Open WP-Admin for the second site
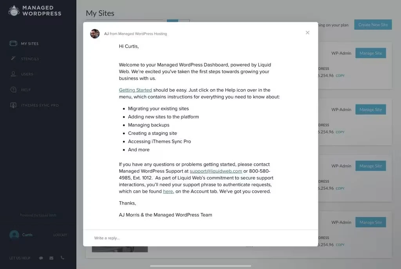This screenshot has width=401, height=269. [x=341, y=109]
